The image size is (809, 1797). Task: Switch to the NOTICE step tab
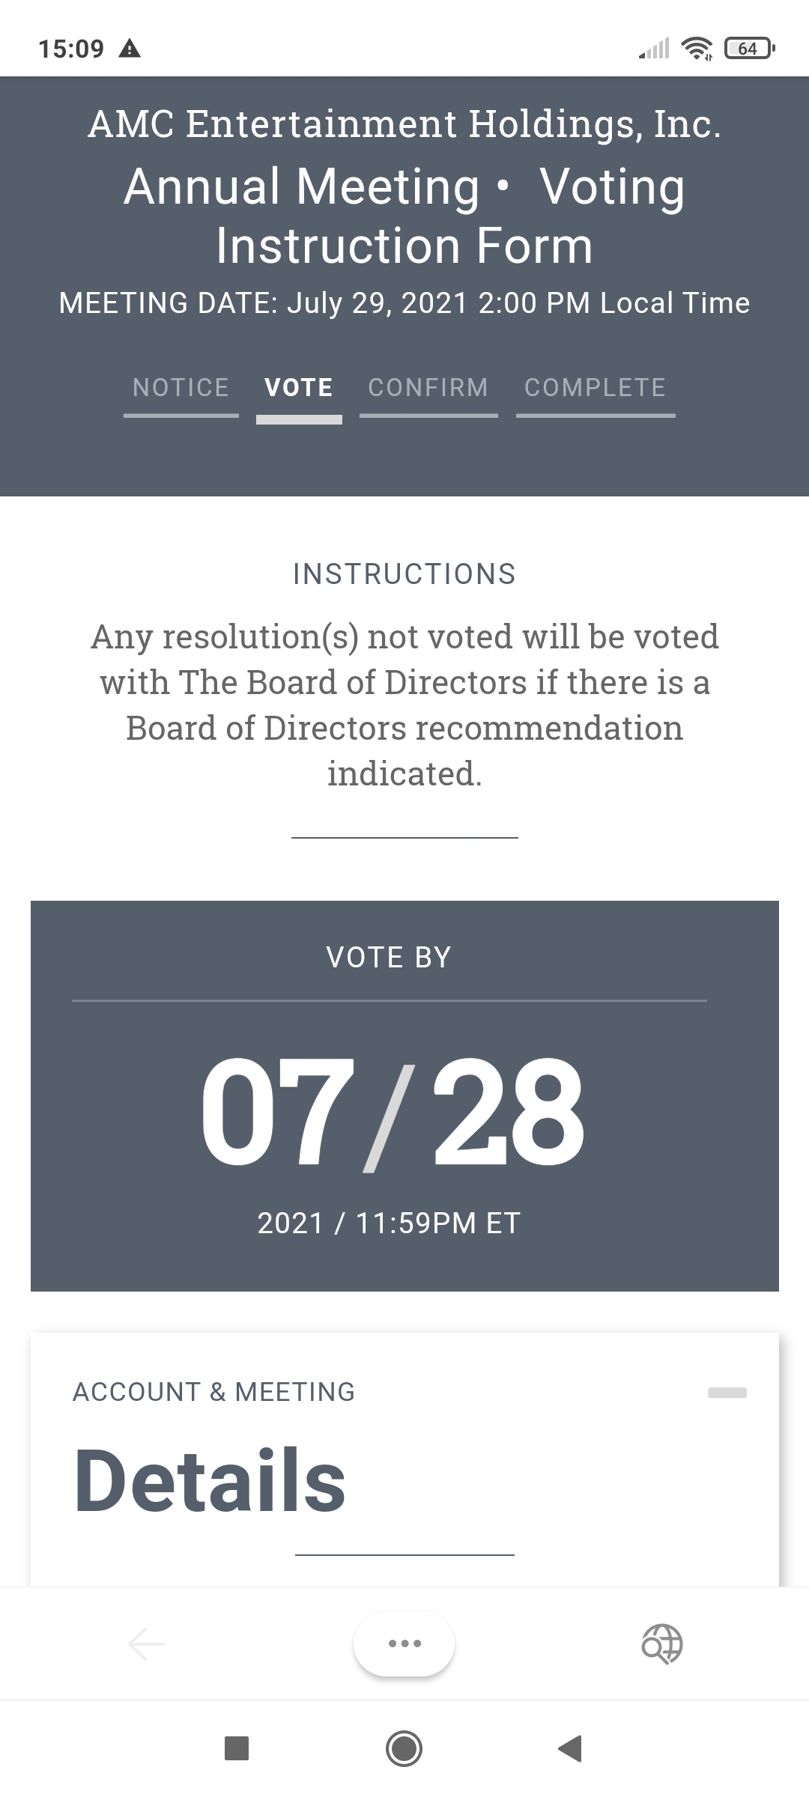point(181,387)
